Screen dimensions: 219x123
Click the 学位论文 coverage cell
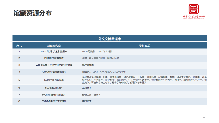click(x=144, y=101)
